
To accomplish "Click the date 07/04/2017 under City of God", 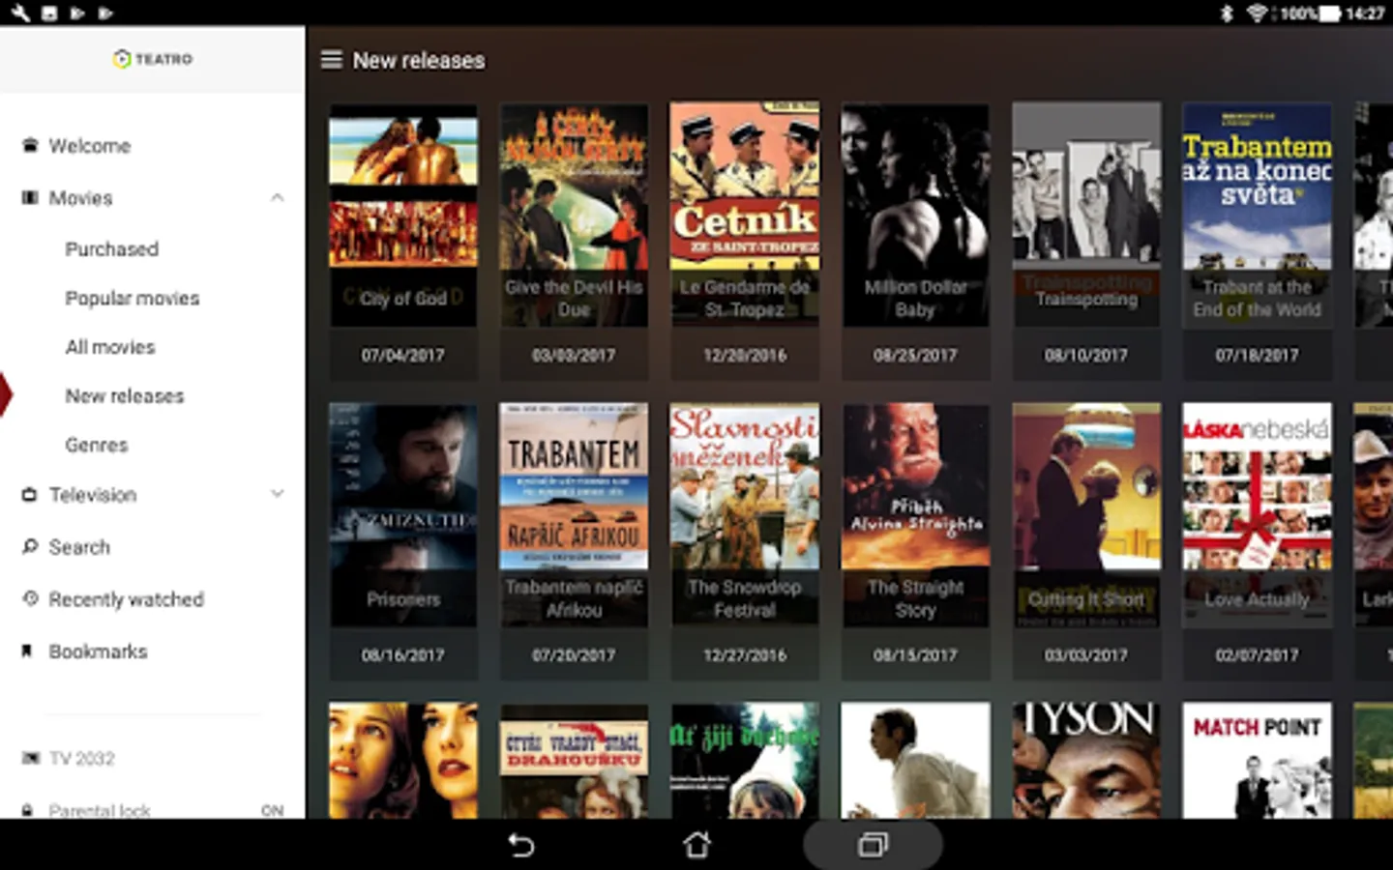I will (403, 355).
